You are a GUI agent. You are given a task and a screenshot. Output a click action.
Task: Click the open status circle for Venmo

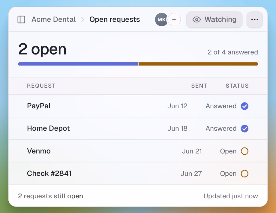[x=244, y=151]
